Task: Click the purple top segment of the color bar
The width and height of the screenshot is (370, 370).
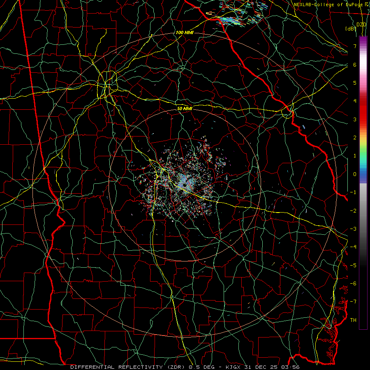Action: pyautogui.click(x=363, y=41)
